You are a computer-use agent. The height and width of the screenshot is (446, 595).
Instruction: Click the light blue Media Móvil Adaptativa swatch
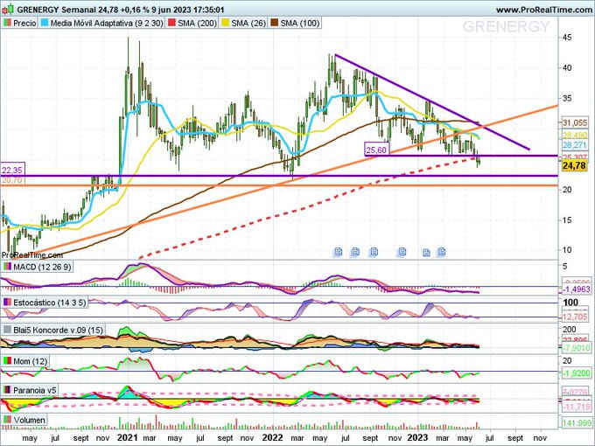click(45, 23)
